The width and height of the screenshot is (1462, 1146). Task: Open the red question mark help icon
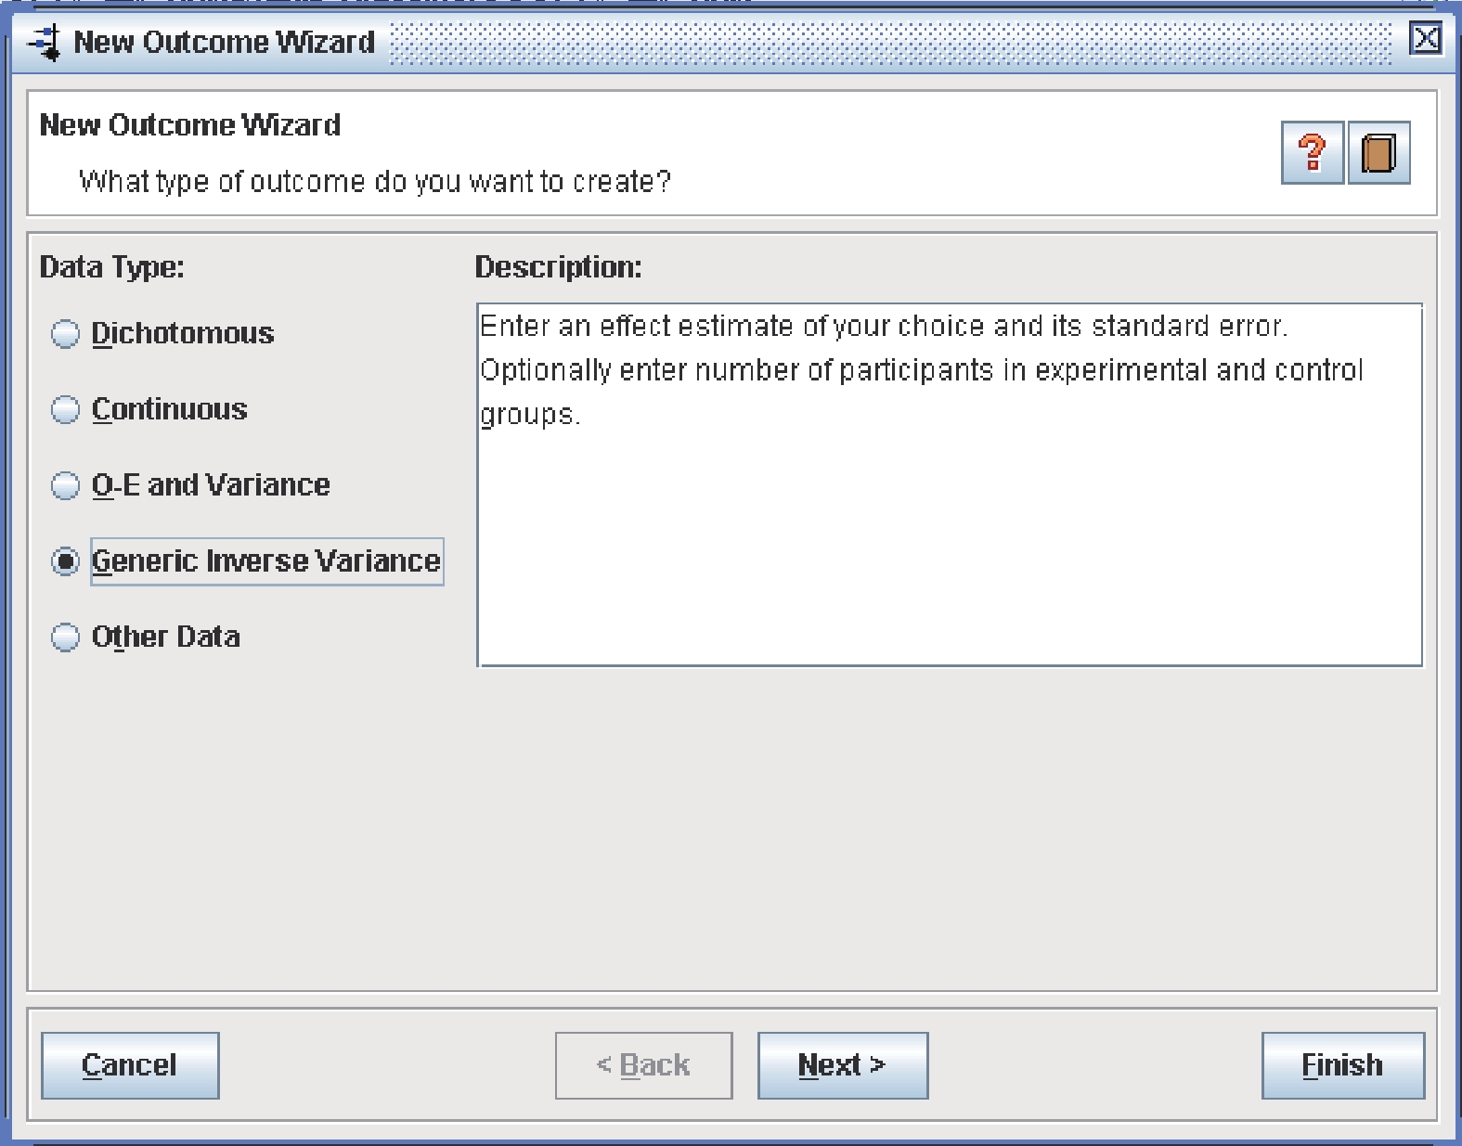click(1312, 153)
